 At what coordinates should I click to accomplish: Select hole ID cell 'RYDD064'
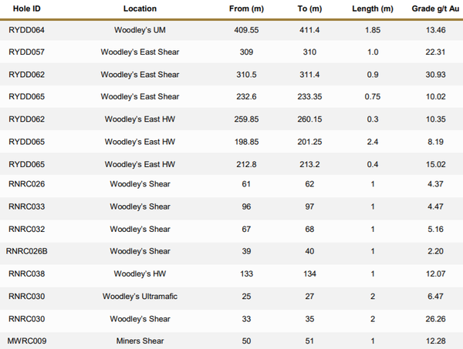point(26,30)
